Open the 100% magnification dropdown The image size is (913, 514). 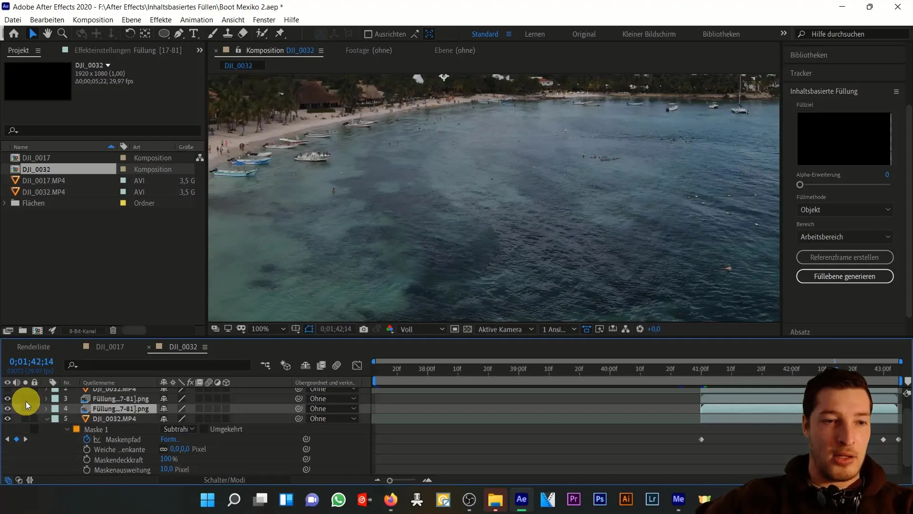click(268, 329)
